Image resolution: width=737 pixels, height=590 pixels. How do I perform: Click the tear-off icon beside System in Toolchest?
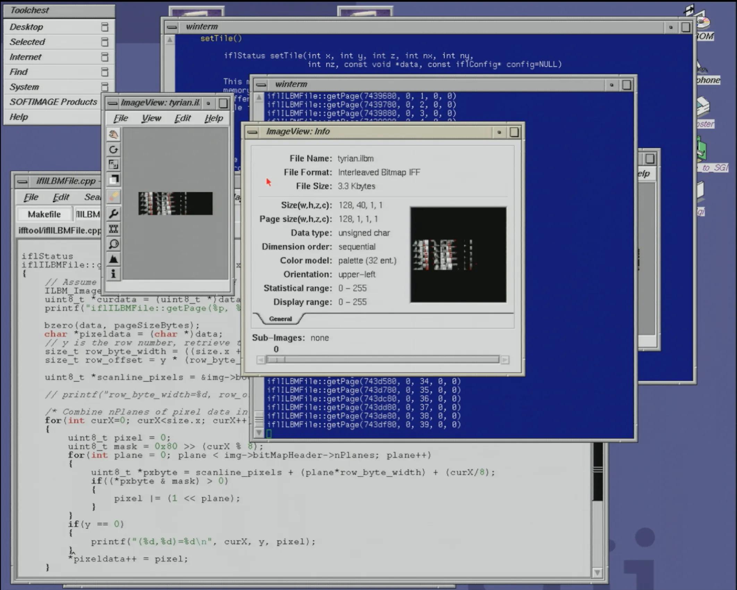[x=104, y=87]
